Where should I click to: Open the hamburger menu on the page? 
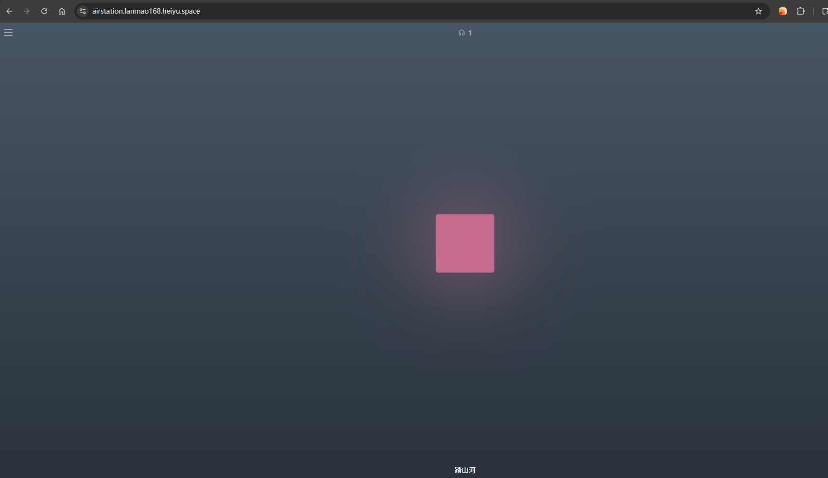tap(8, 33)
